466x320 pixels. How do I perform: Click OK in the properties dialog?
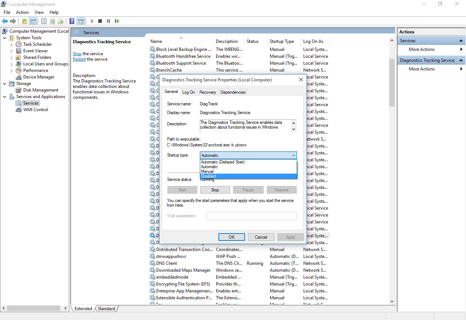click(x=232, y=237)
